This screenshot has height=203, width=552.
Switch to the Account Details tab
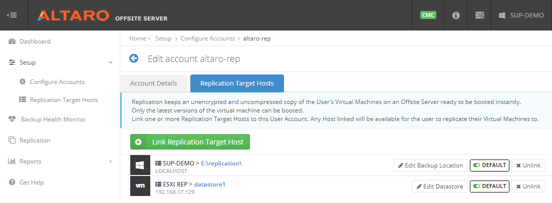click(153, 83)
